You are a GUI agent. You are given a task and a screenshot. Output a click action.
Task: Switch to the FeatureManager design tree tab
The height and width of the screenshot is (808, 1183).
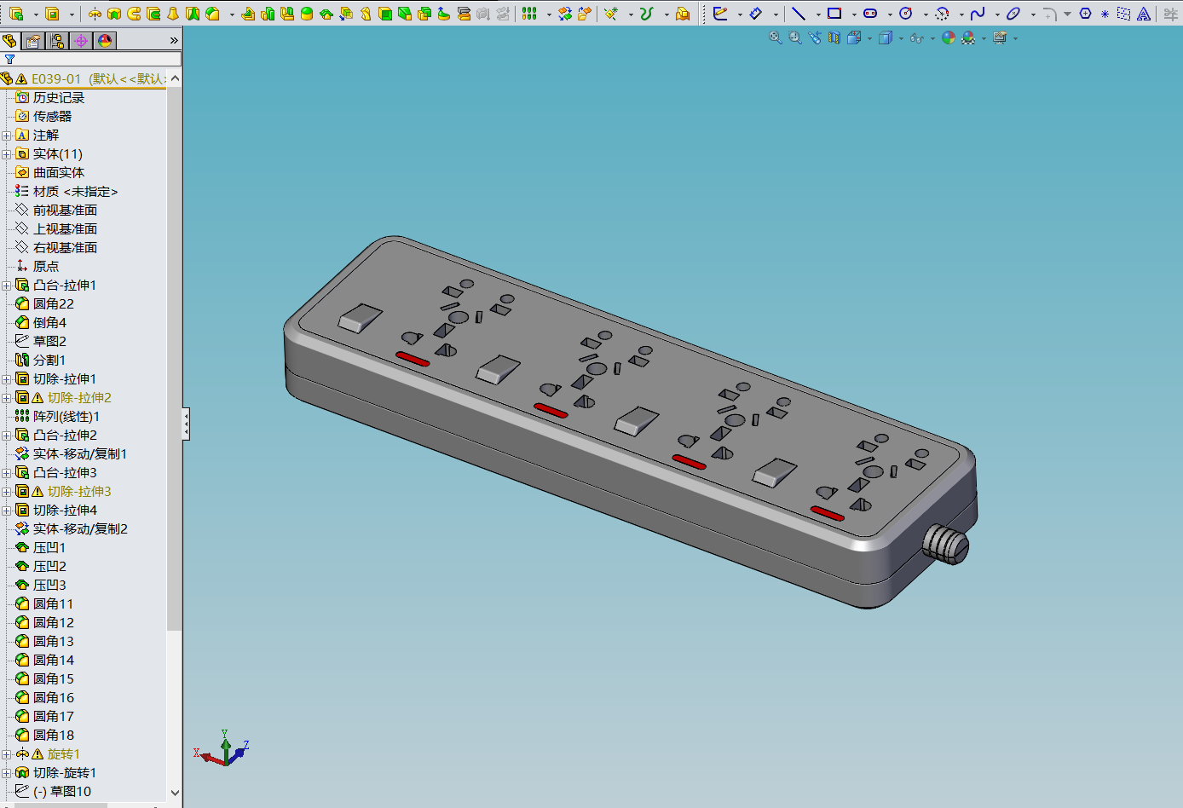[10, 40]
